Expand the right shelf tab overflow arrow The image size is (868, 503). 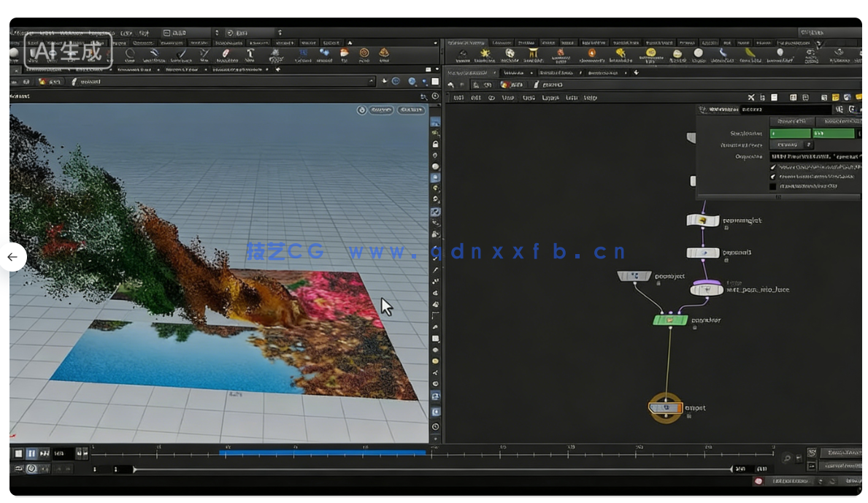[818, 43]
